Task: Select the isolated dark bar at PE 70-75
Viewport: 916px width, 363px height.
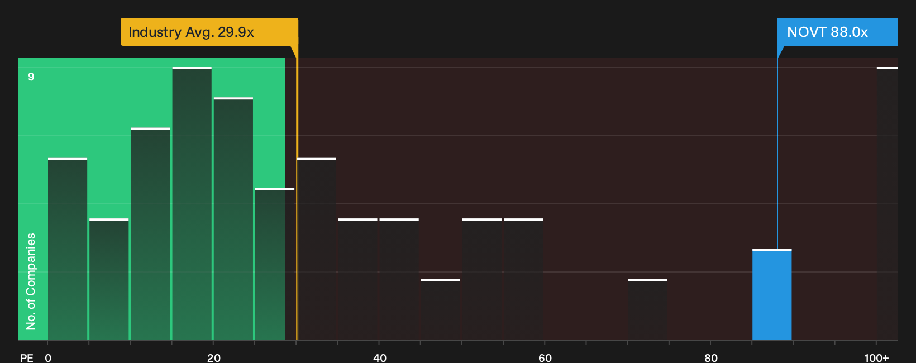Action: 648,309
